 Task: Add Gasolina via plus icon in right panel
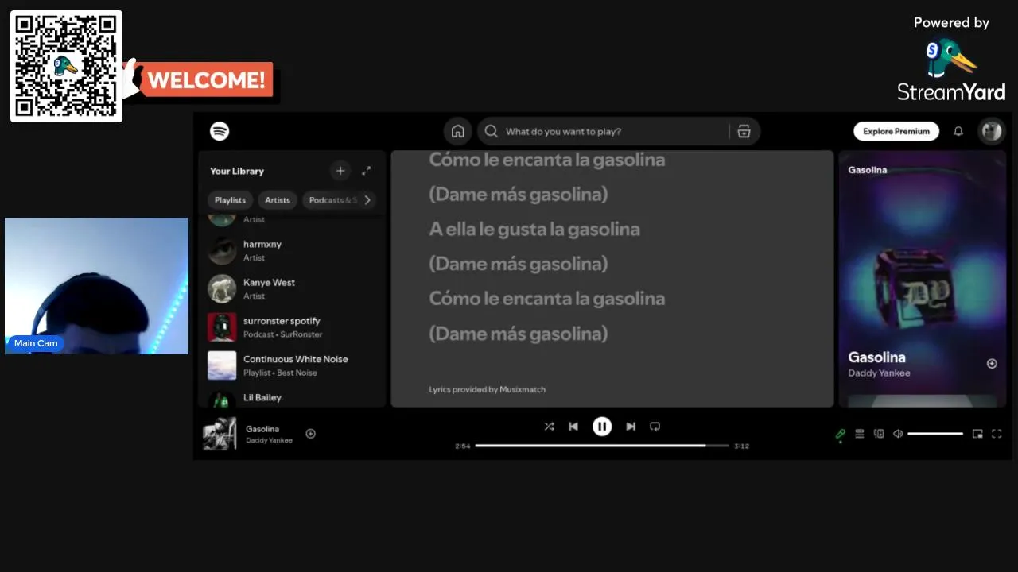pyautogui.click(x=992, y=364)
